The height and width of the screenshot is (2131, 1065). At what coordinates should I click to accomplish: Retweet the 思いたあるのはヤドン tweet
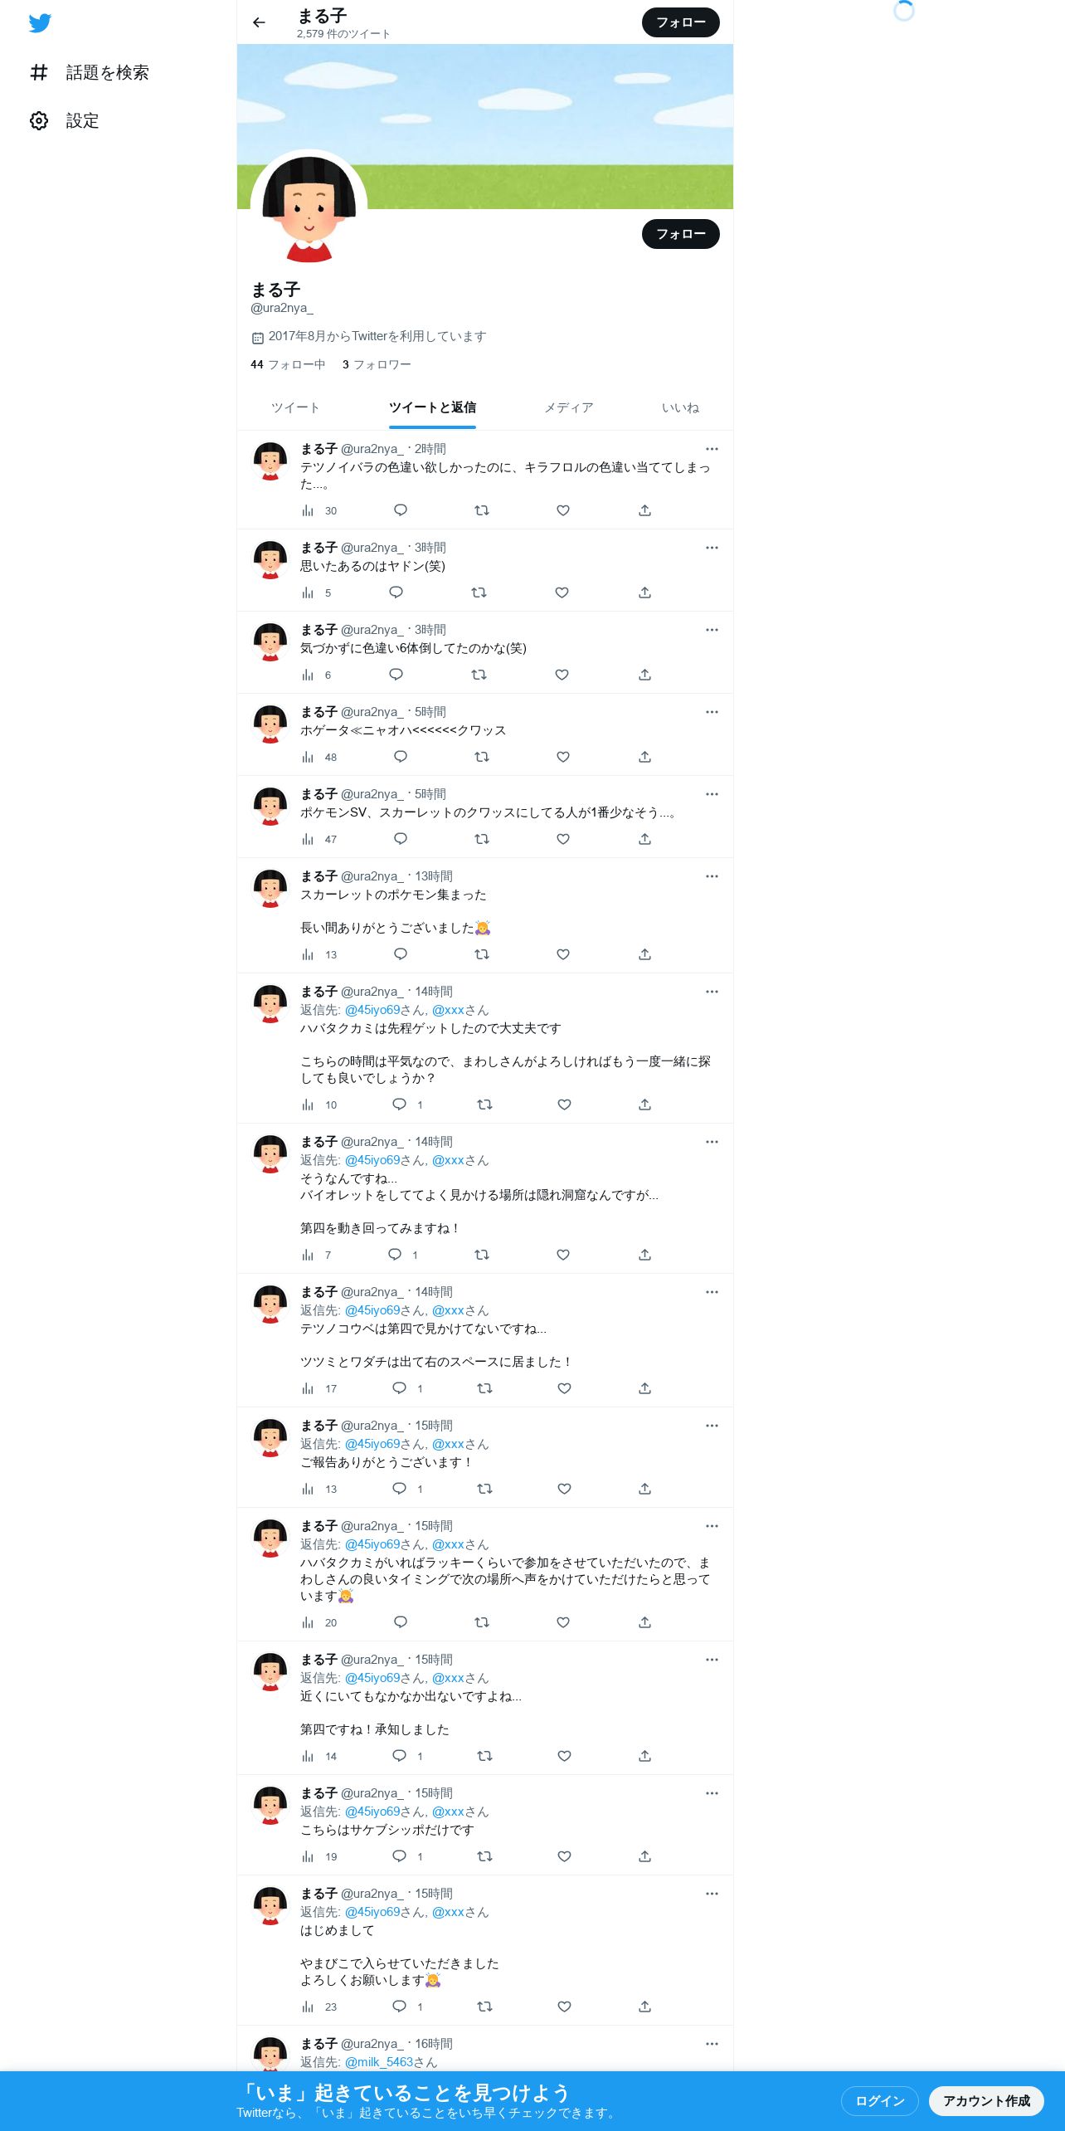(479, 592)
